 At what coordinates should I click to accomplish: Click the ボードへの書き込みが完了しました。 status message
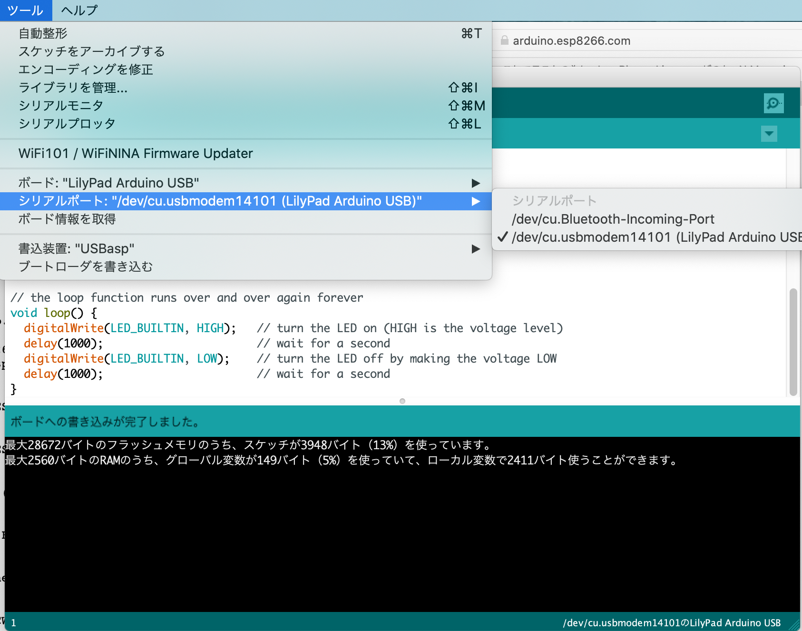(x=106, y=422)
